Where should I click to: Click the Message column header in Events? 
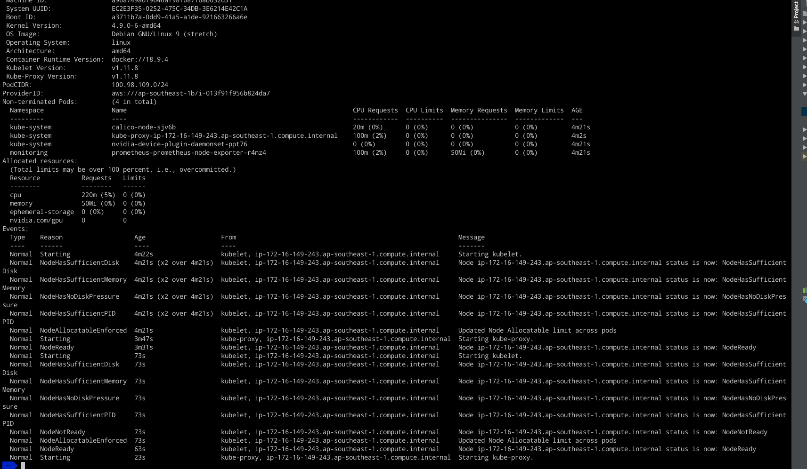point(472,237)
